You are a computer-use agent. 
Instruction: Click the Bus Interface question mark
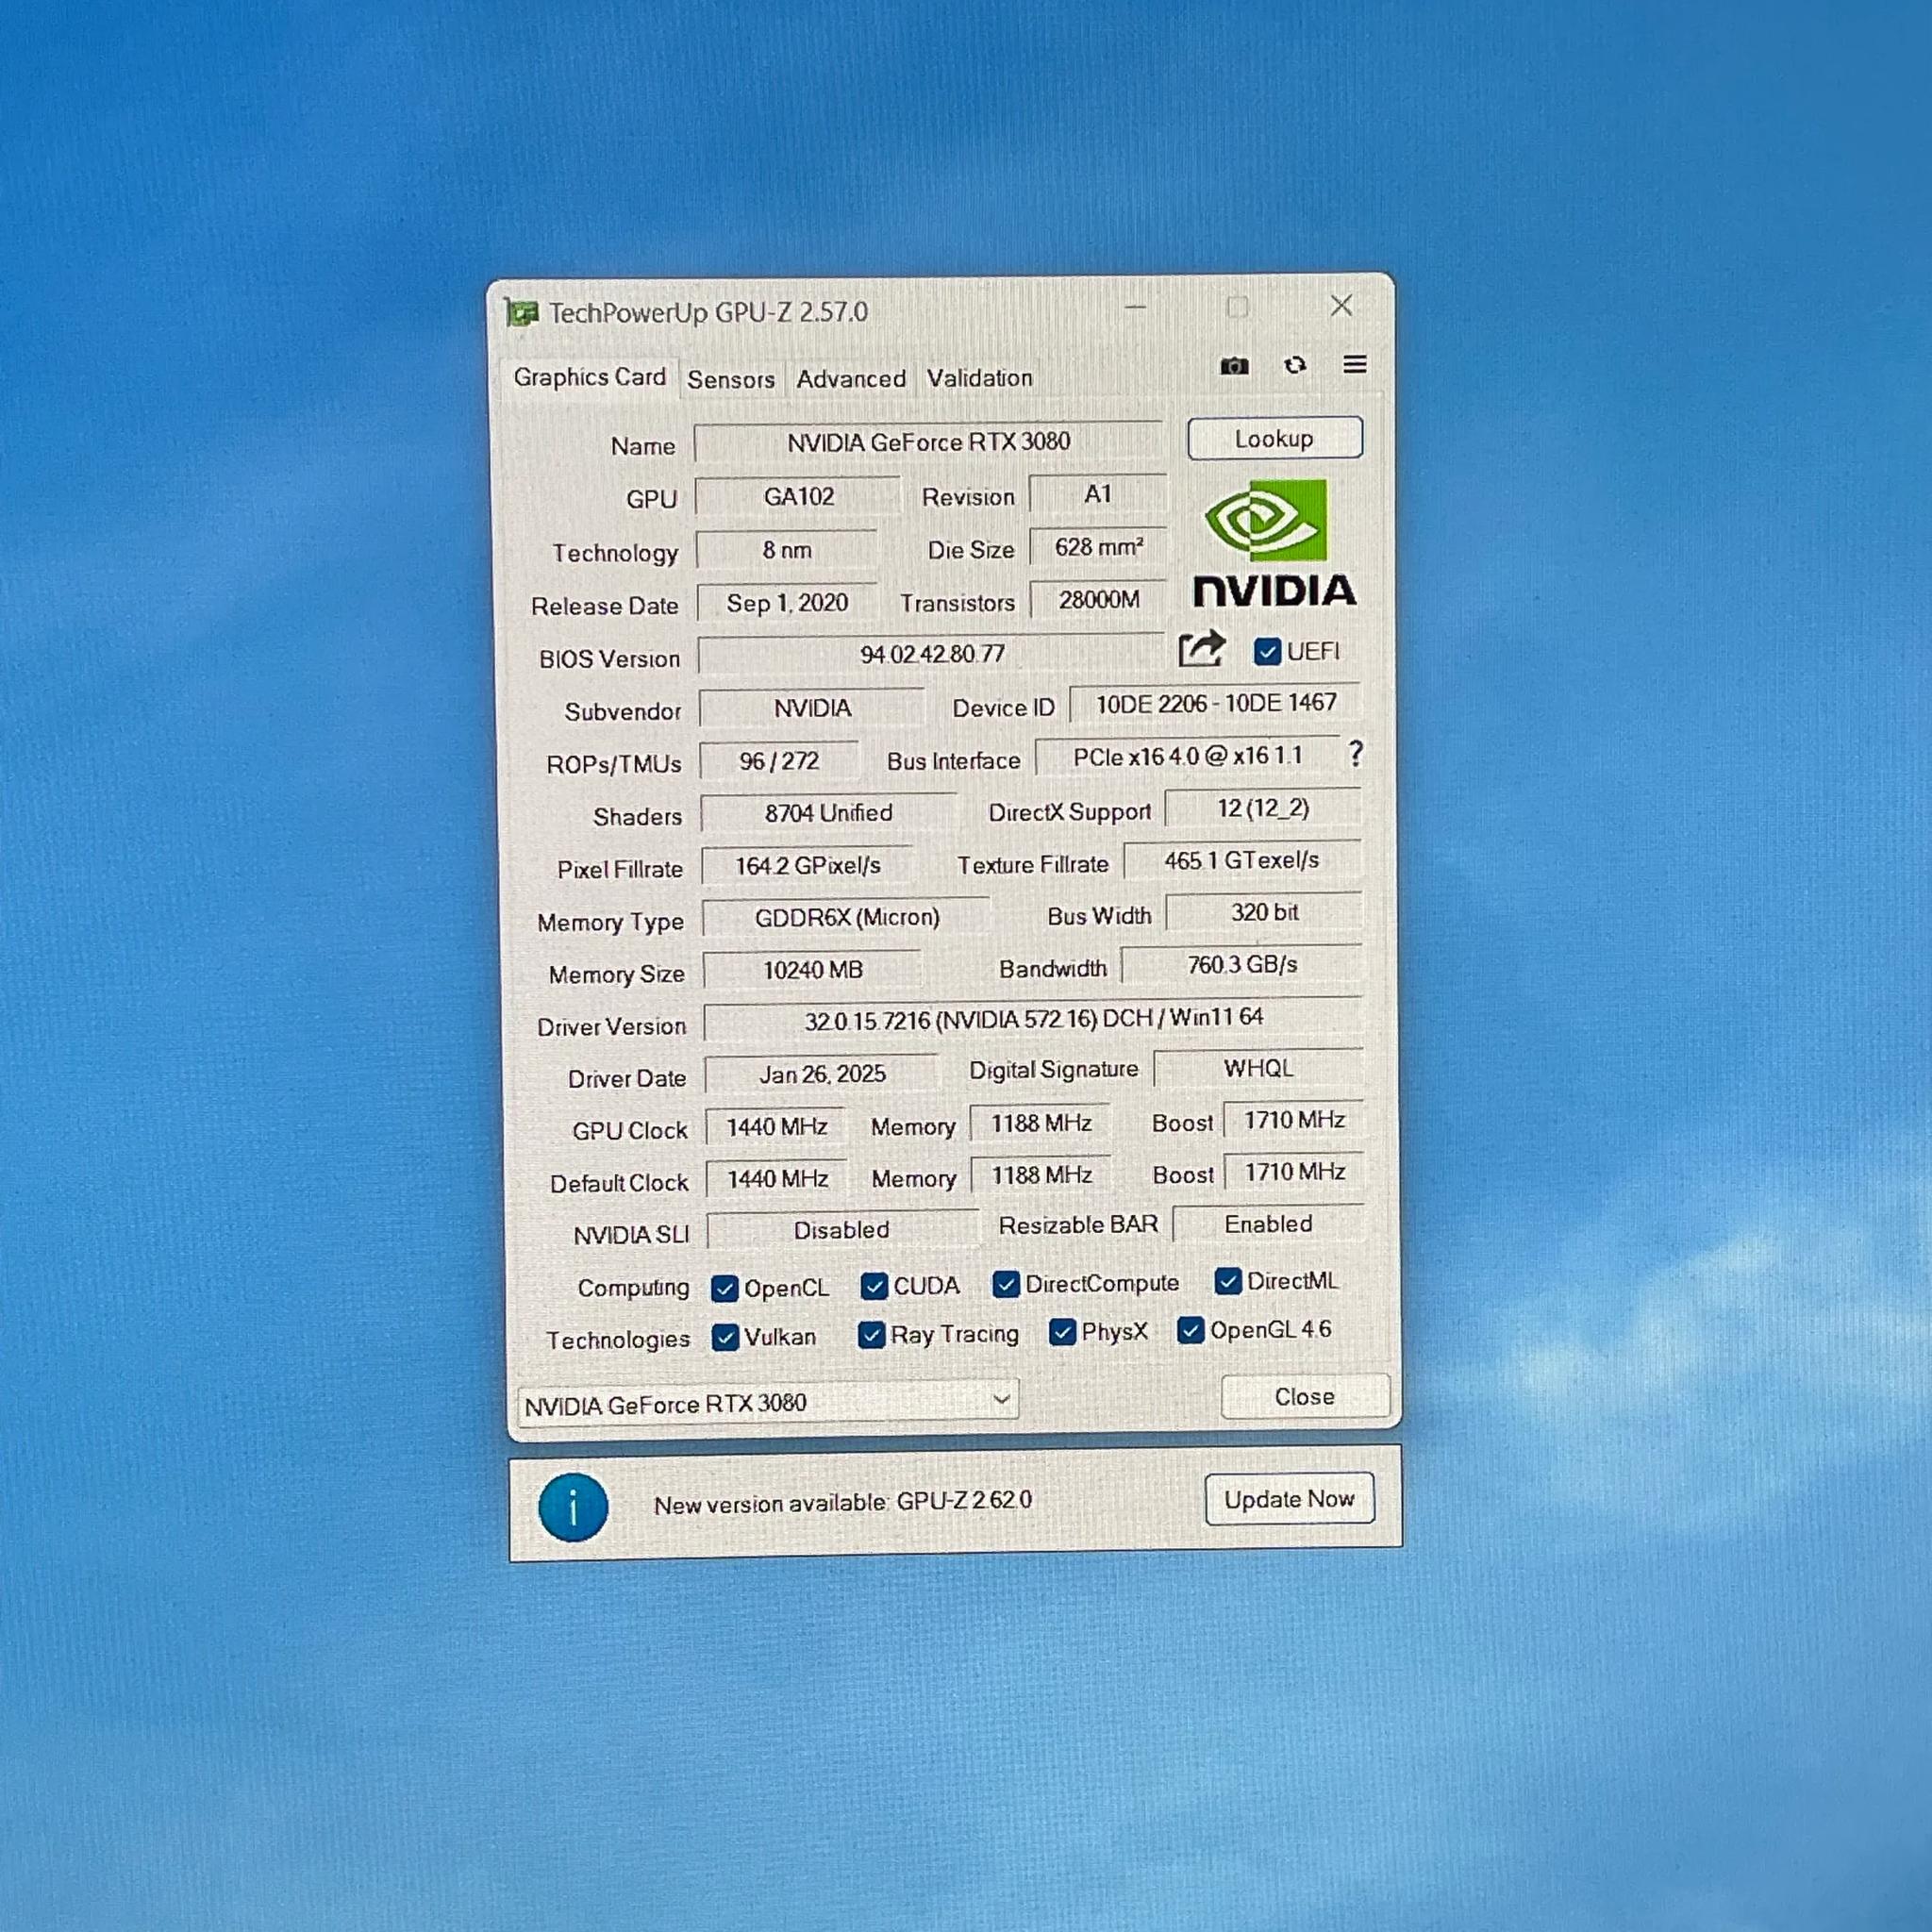pos(1355,753)
